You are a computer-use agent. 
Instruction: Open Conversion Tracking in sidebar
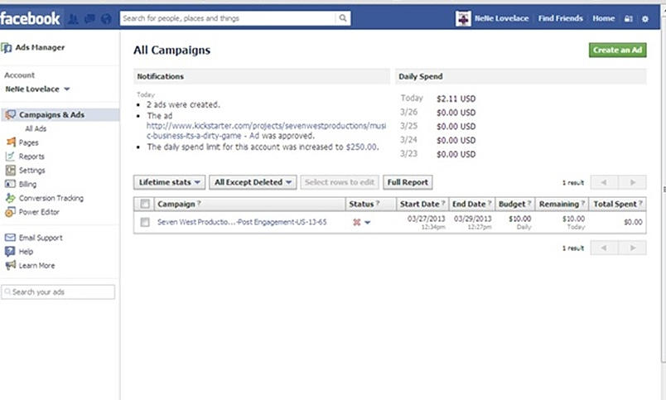pyautogui.click(x=51, y=198)
